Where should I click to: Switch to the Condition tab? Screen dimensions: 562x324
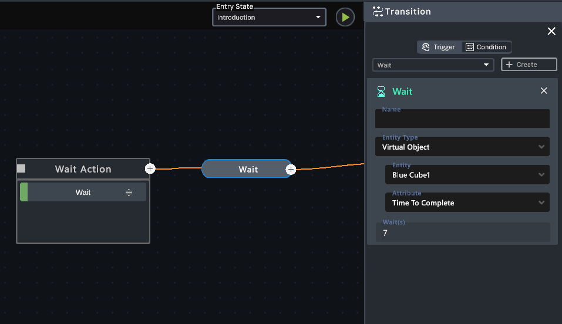pyautogui.click(x=486, y=47)
